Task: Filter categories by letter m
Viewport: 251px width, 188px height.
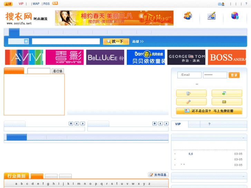Action: pyautogui.click(x=79, y=184)
